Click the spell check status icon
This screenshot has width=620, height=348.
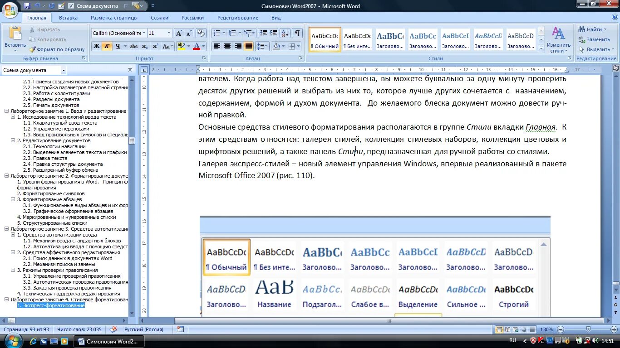point(113,329)
